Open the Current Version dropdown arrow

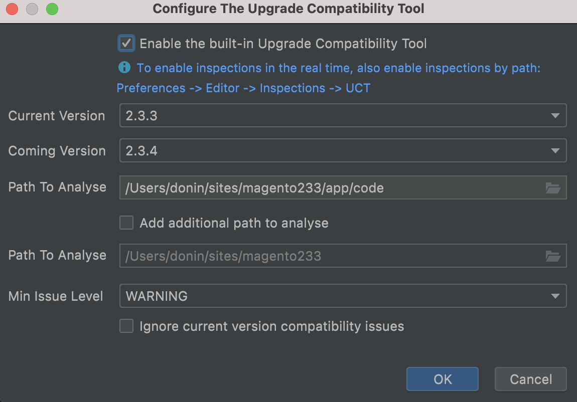(x=555, y=116)
